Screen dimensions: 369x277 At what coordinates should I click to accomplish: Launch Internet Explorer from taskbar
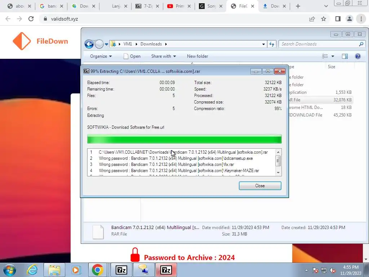pos(32,270)
